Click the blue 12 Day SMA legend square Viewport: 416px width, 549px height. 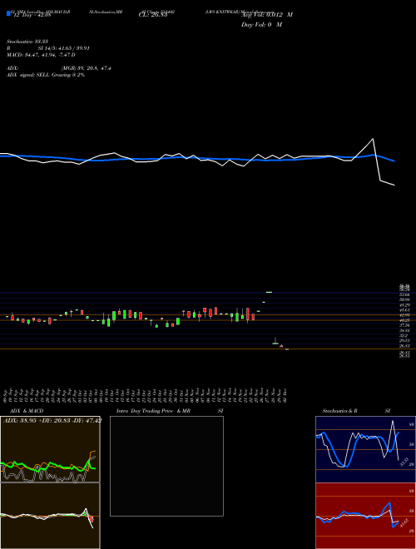tap(8, 13)
